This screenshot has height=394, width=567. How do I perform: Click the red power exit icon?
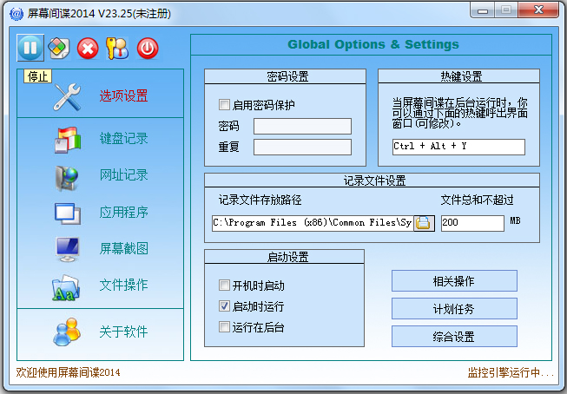click(147, 49)
